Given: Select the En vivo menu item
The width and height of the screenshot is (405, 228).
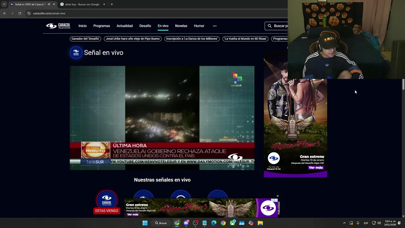Looking at the screenshot, I should [x=163, y=26].
